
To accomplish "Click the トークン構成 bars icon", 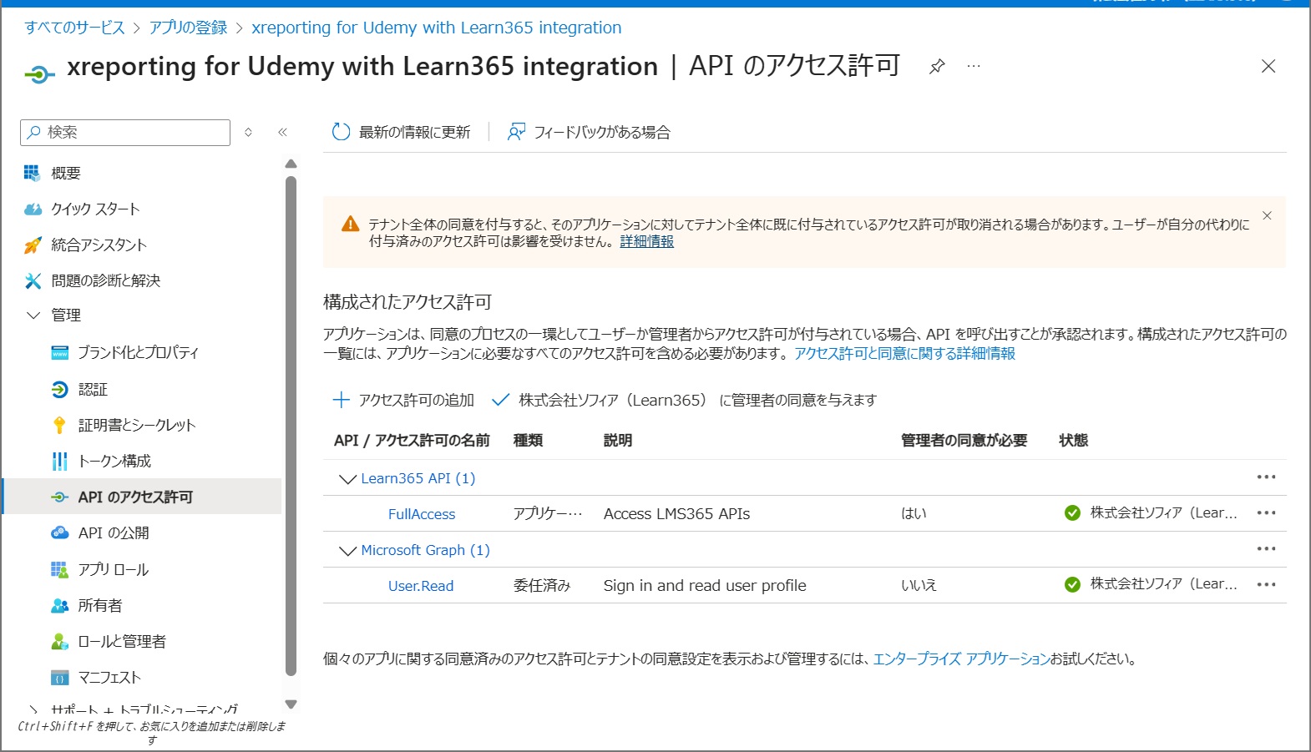I will tap(59, 461).
